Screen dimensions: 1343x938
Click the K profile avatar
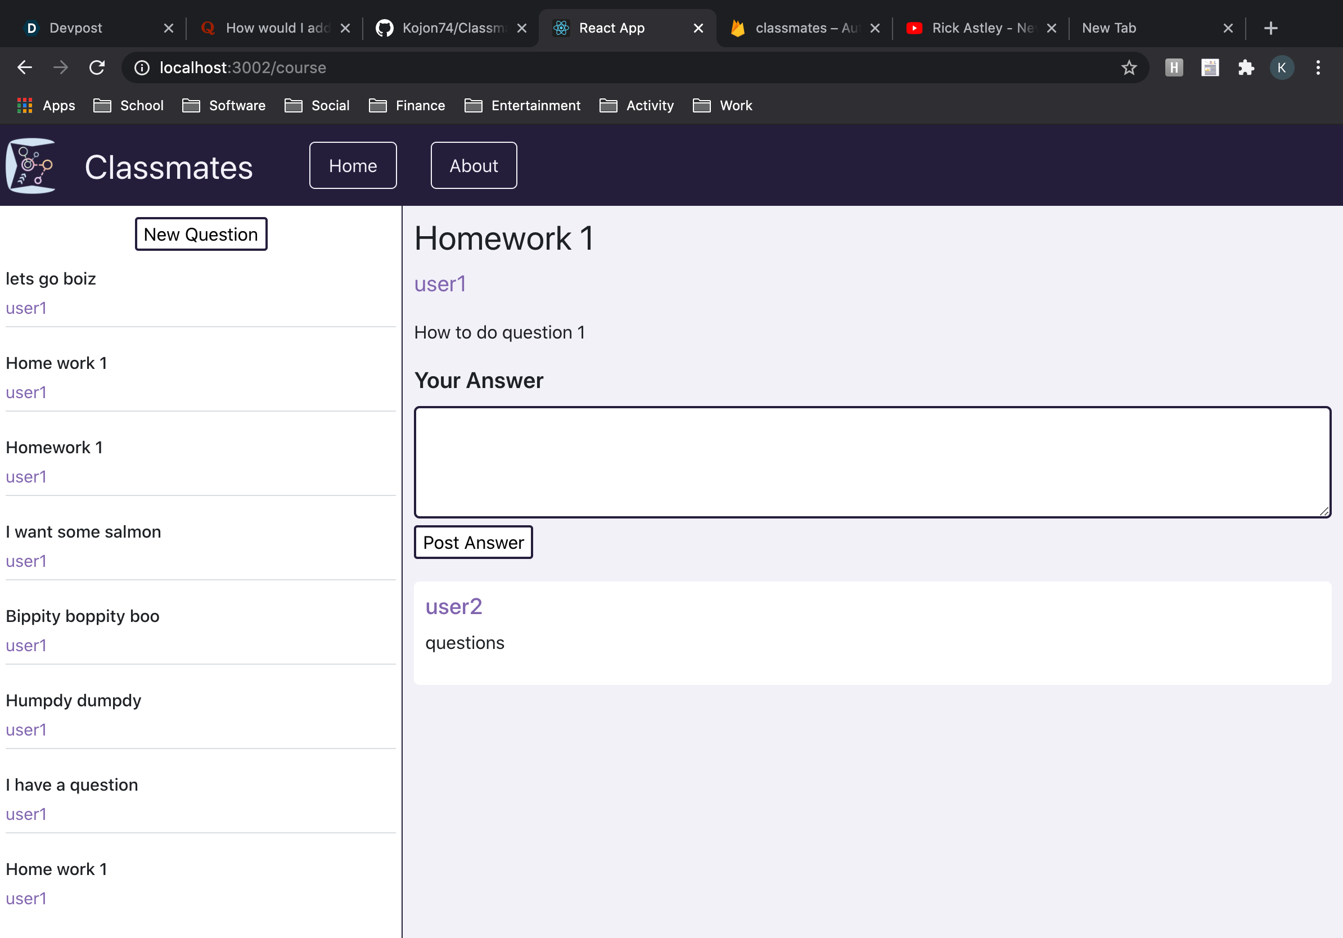pos(1282,68)
